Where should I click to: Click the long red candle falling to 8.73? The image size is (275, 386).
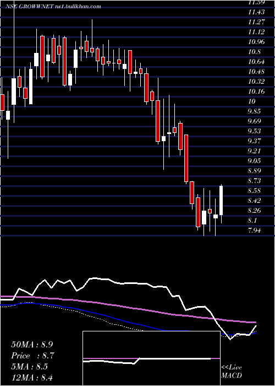click(186, 158)
